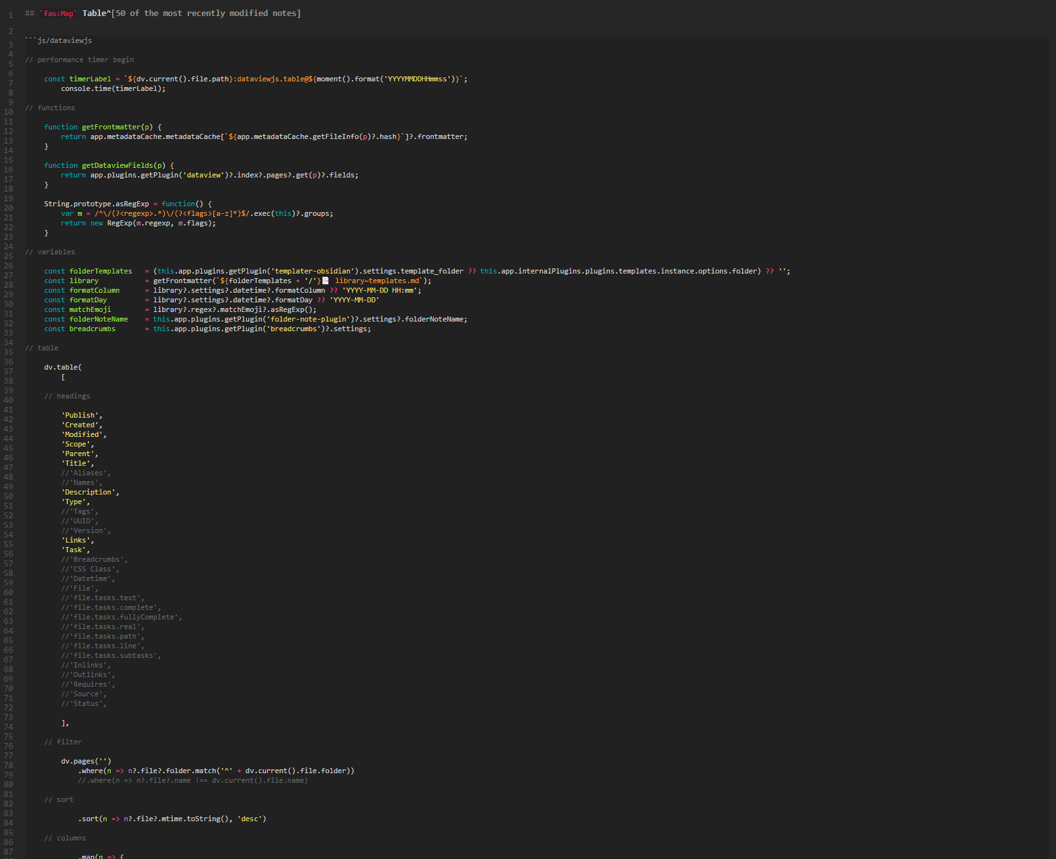The height and width of the screenshot is (859, 1056).
Task: Click the commented-out 'Aliases' entry
Action: pos(86,473)
